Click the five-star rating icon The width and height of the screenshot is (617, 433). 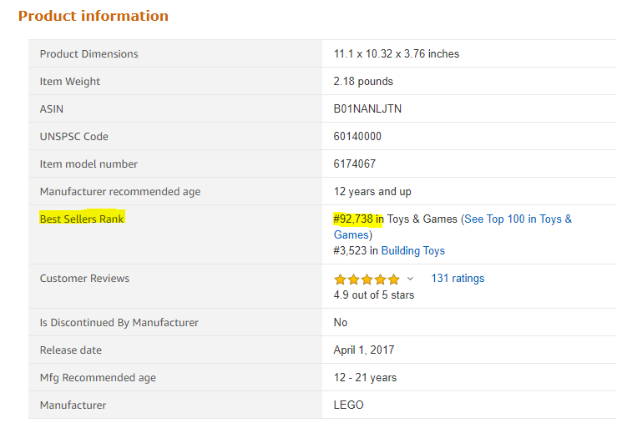click(367, 279)
